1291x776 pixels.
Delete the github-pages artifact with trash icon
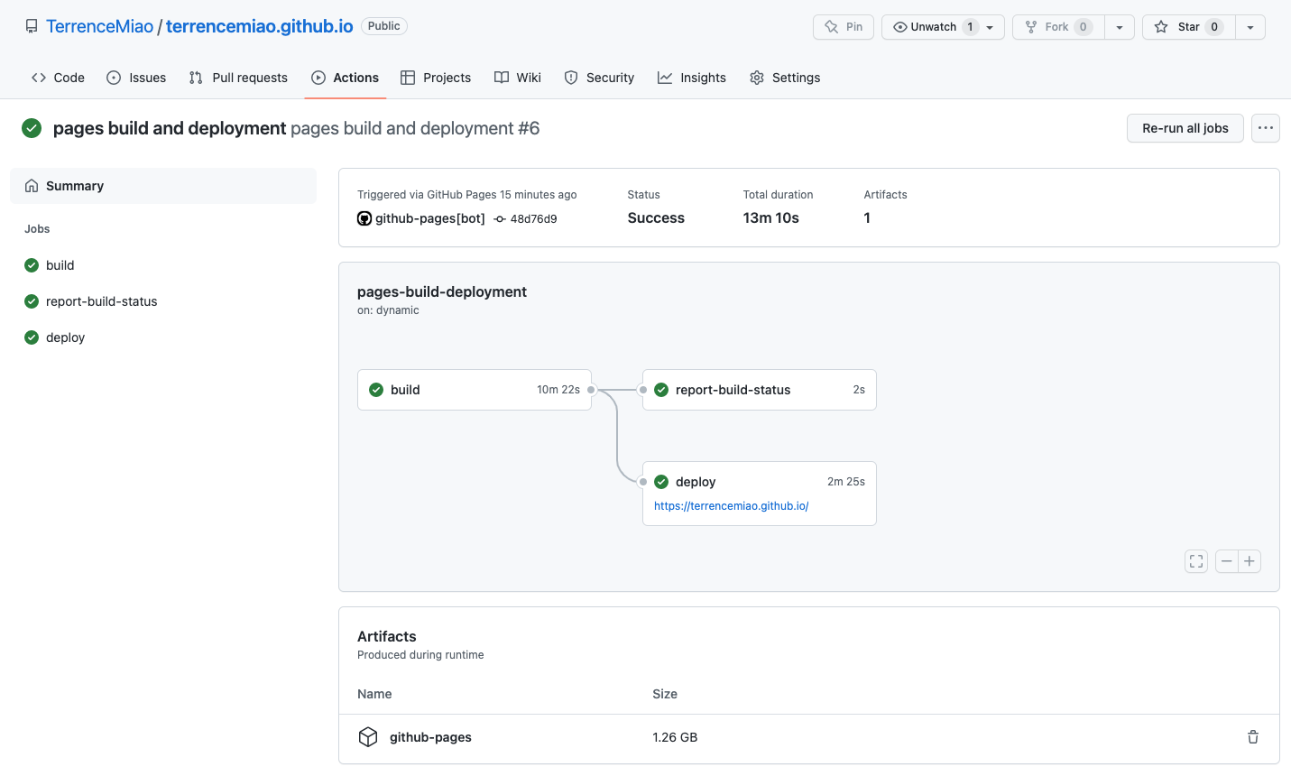point(1252,737)
